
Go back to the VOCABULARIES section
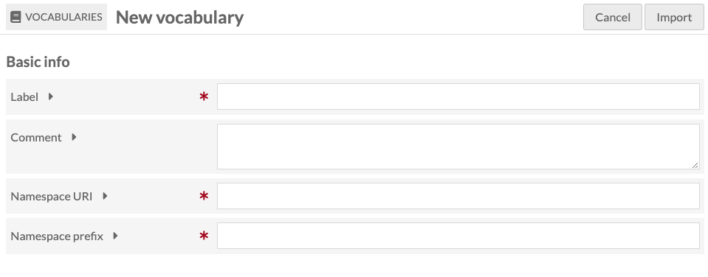(x=56, y=17)
